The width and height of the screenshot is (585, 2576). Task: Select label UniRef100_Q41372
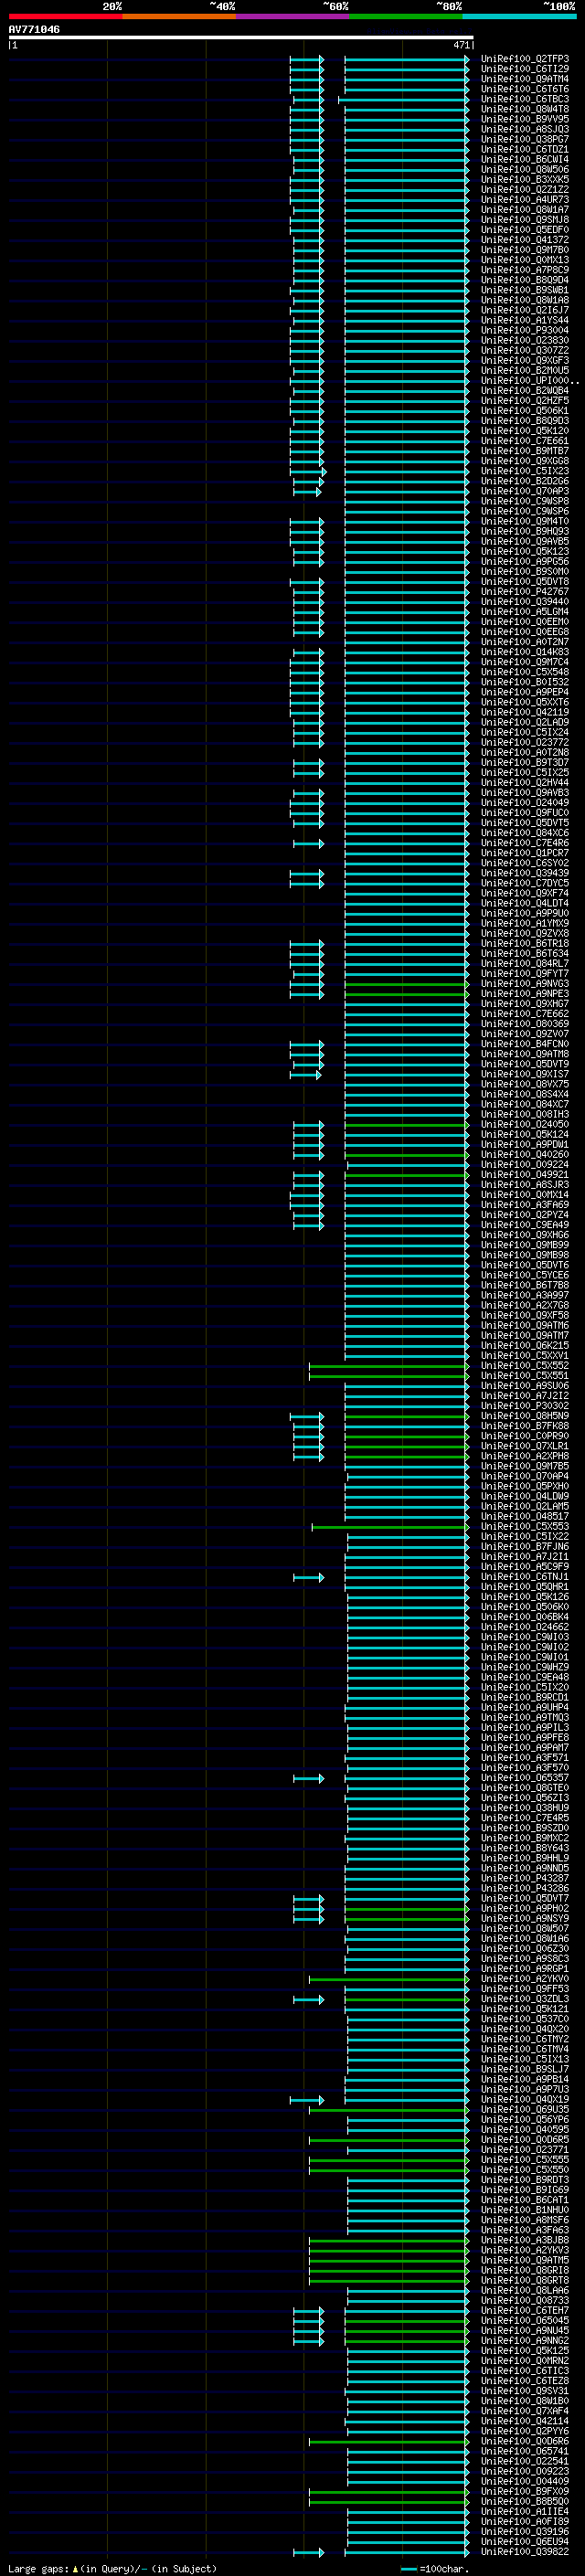coord(524,240)
